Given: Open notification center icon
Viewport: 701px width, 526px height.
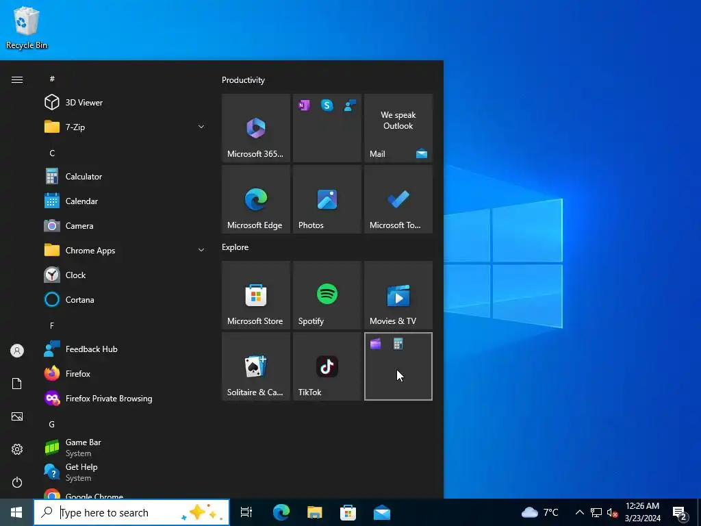Looking at the screenshot, I should (x=680, y=513).
